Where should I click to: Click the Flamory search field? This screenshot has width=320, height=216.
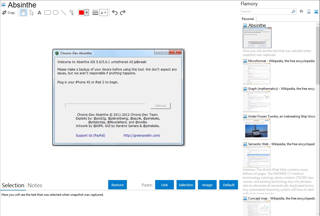tap(266, 11)
